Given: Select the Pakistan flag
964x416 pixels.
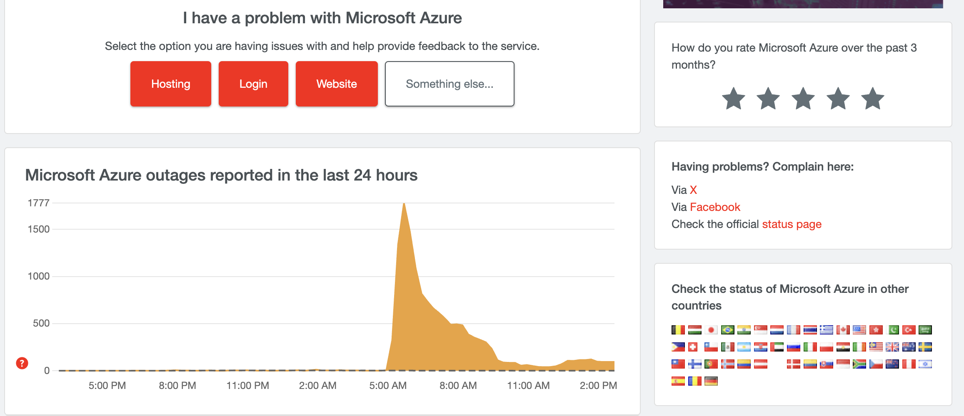Looking at the screenshot, I should tap(892, 330).
